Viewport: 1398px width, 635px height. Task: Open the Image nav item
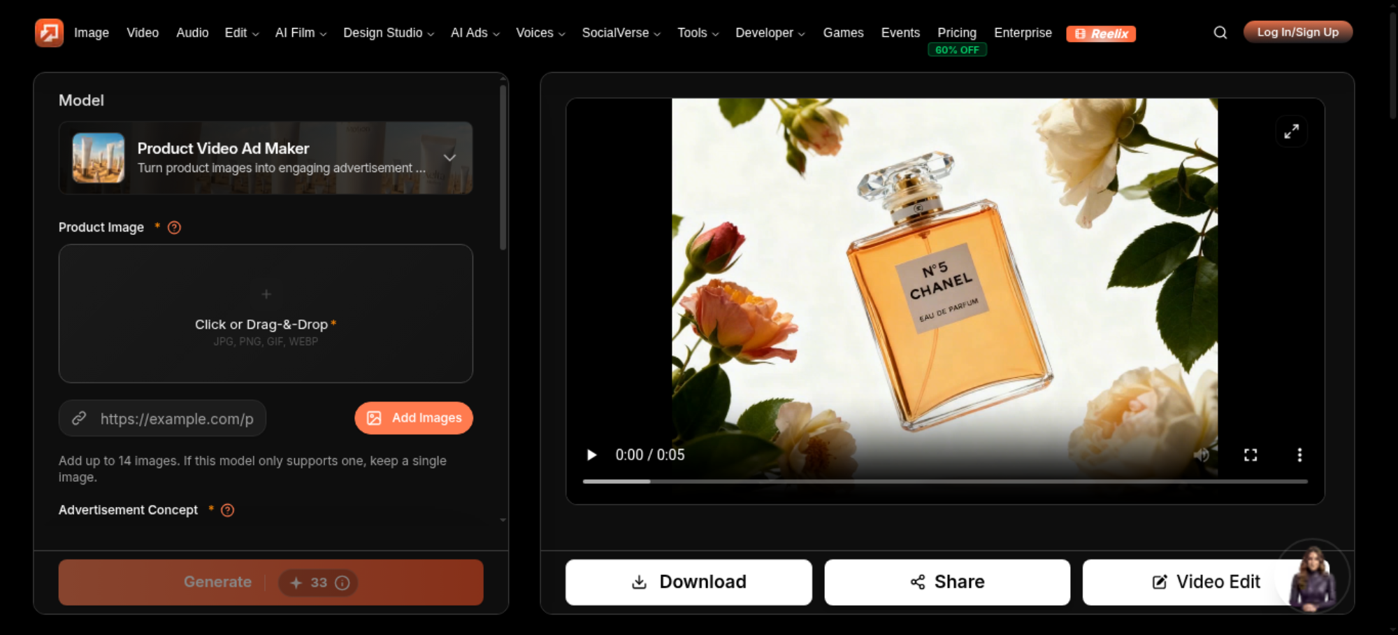92,33
